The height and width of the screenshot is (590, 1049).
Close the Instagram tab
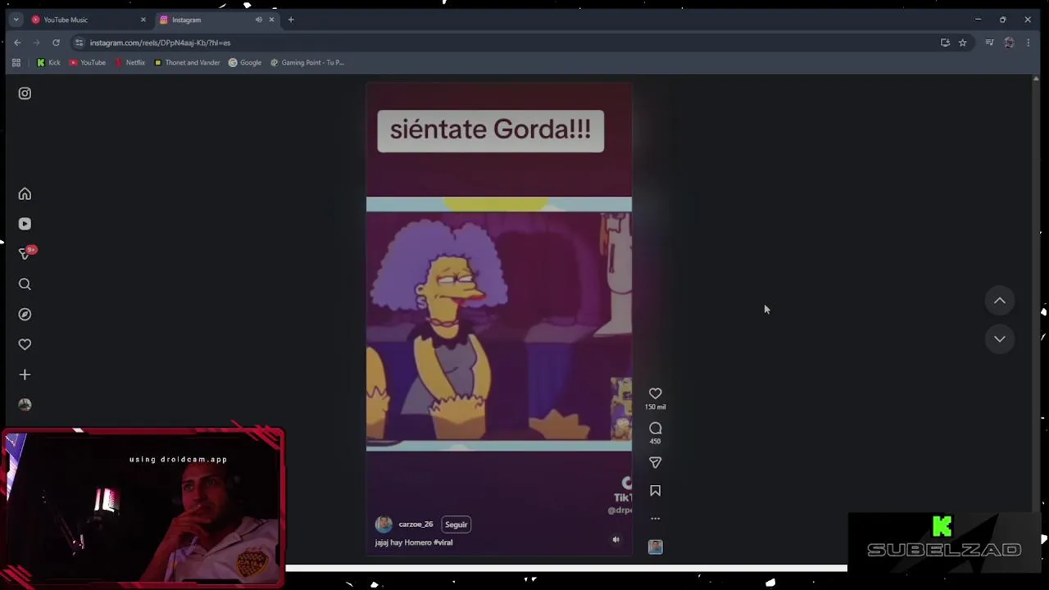pyautogui.click(x=271, y=20)
